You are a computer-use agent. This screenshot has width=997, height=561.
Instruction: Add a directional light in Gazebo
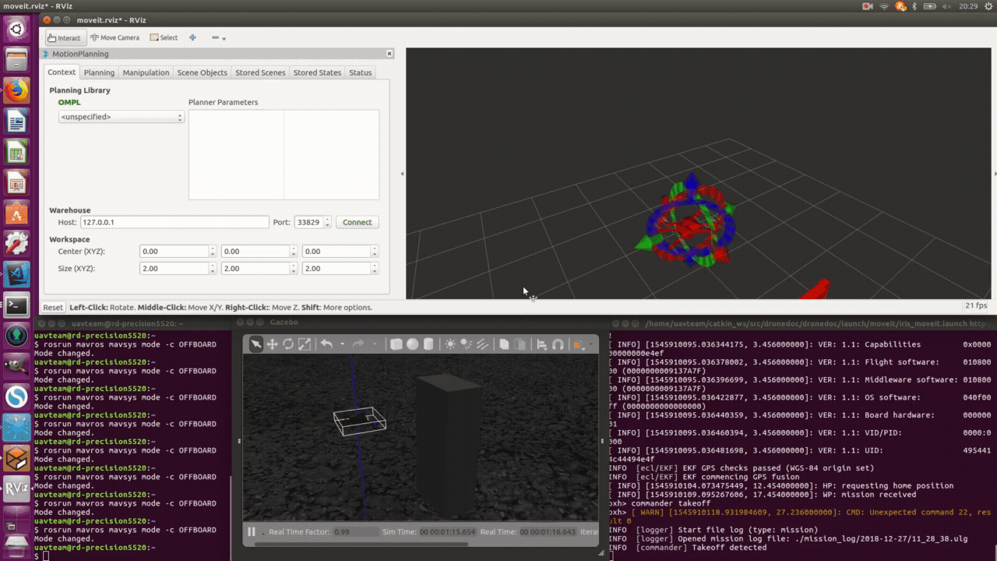tap(482, 344)
